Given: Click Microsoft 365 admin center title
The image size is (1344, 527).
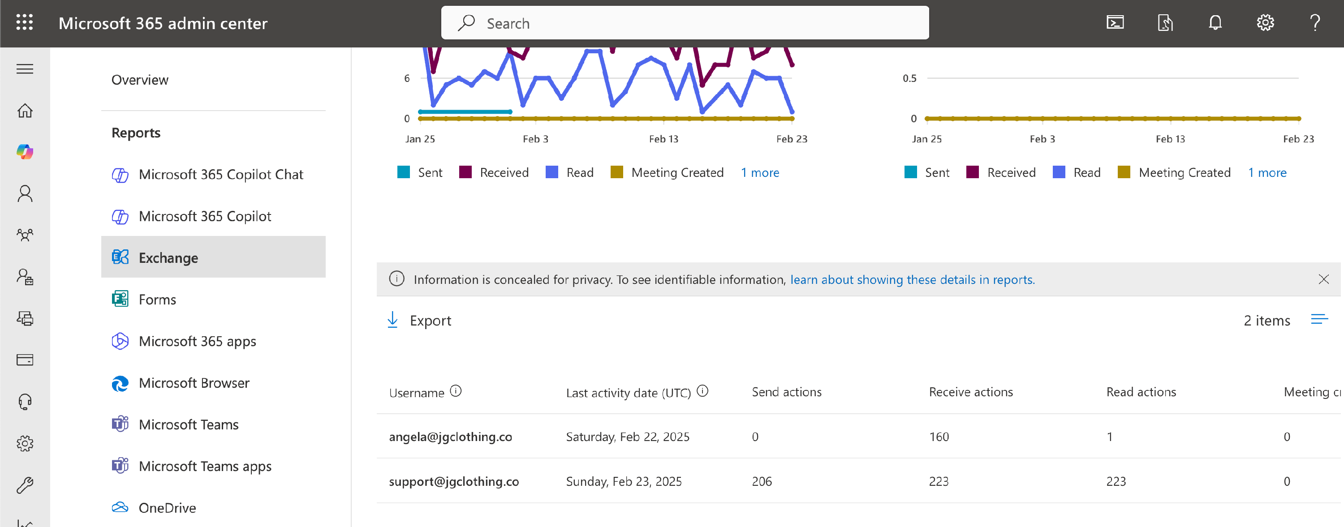Looking at the screenshot, I should (163, 23).
